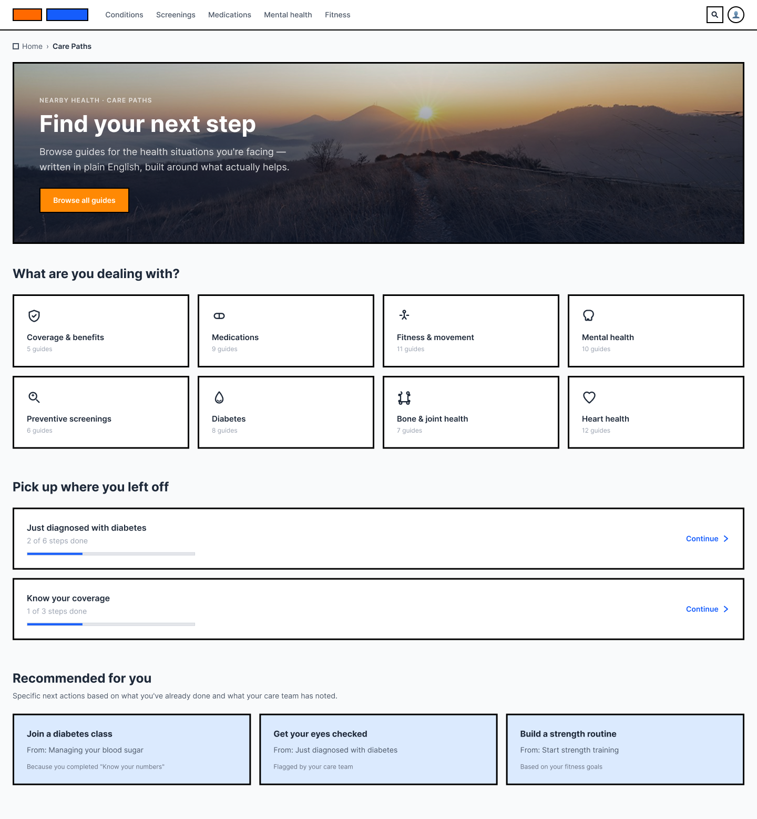Click the Care Paths breadcrumb text
This screenshot has height=819, width=757.
[x=72, y=46]
